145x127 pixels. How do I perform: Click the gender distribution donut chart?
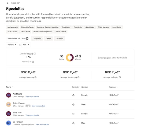pyautogui.click(x=70, y=57)
